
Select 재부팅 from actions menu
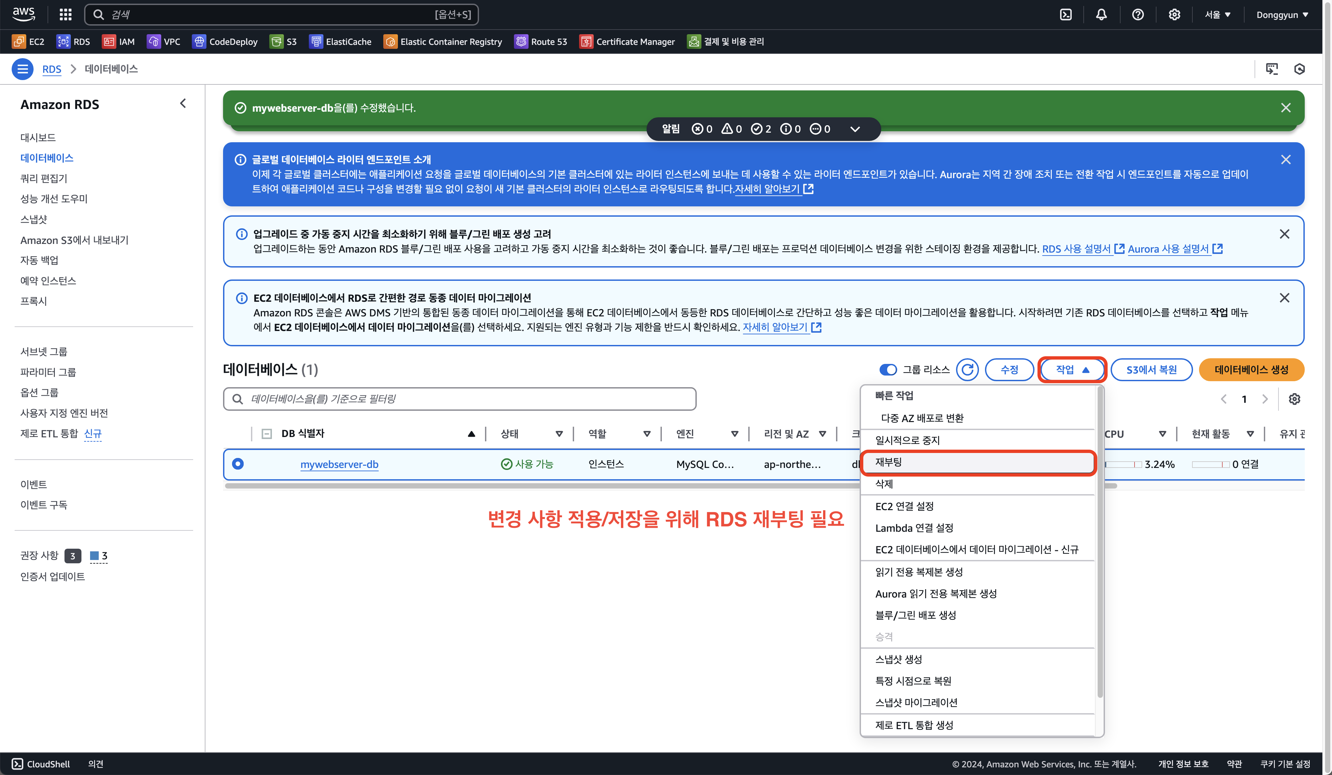coord(978,462)
